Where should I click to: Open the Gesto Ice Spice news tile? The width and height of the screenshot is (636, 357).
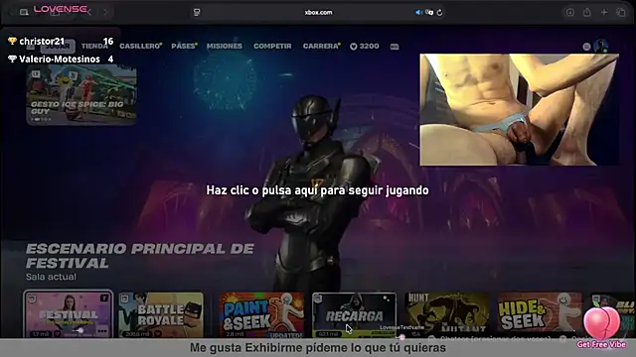tap(81, 95)
